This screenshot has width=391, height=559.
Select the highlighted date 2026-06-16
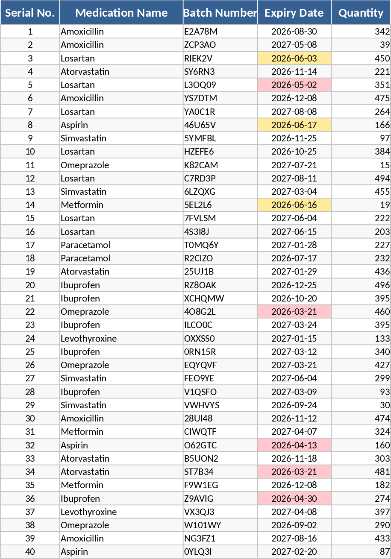click(294, 205)
